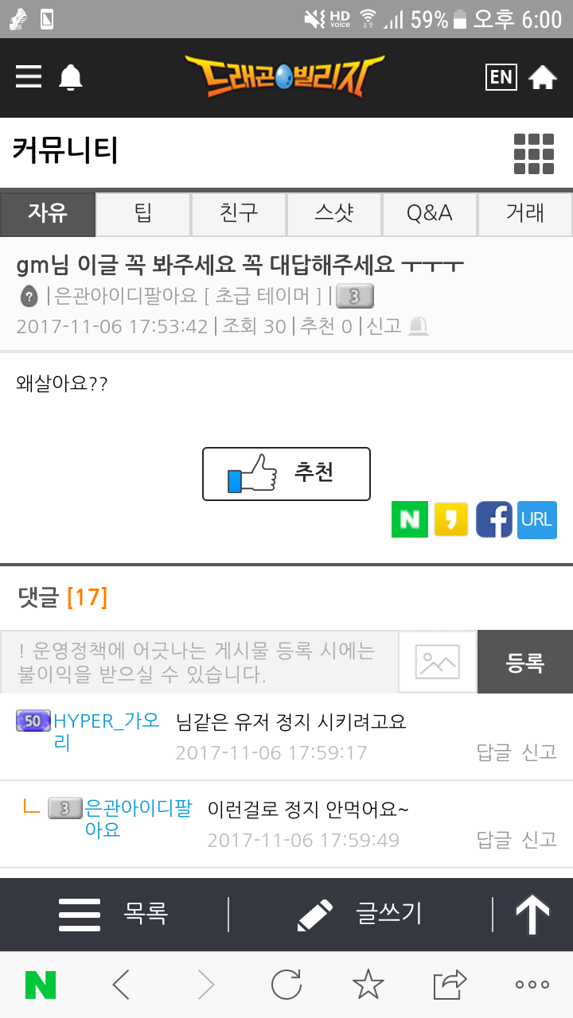573x1018 pixels.
Task: Reply to HYPER_가오리's comment with 답글
Action: (493, 752)
